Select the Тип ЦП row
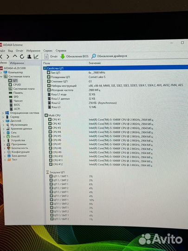The width and height of the screenshot is (188, 251). click(x=56, y=73)
